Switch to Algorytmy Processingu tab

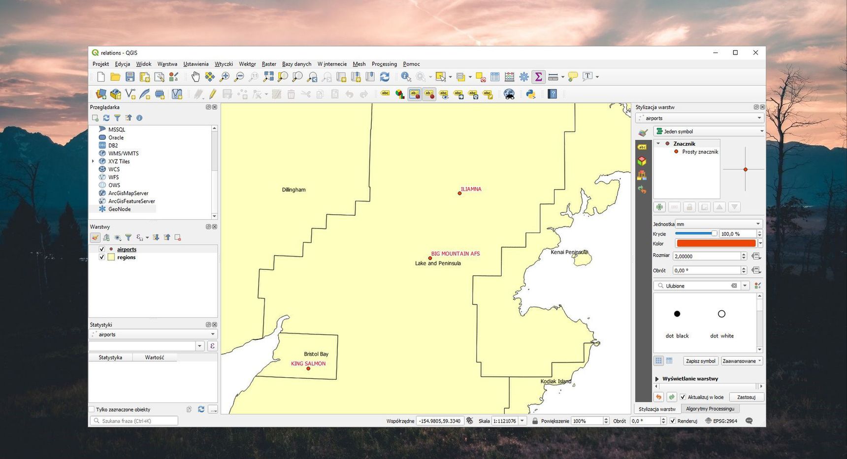(710, 409)
